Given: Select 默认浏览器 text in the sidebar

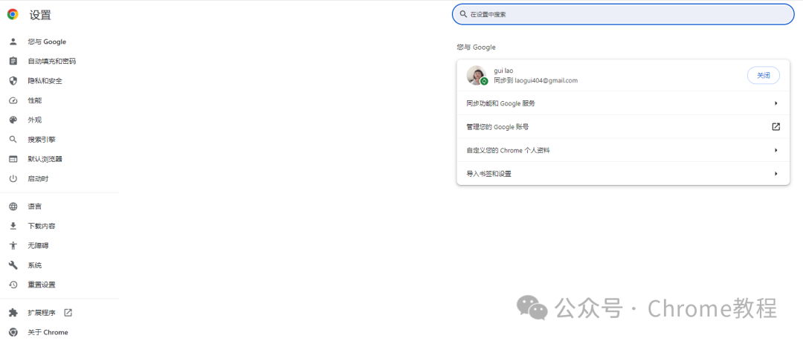Looking at the screenshot, I should click(45, 159).
